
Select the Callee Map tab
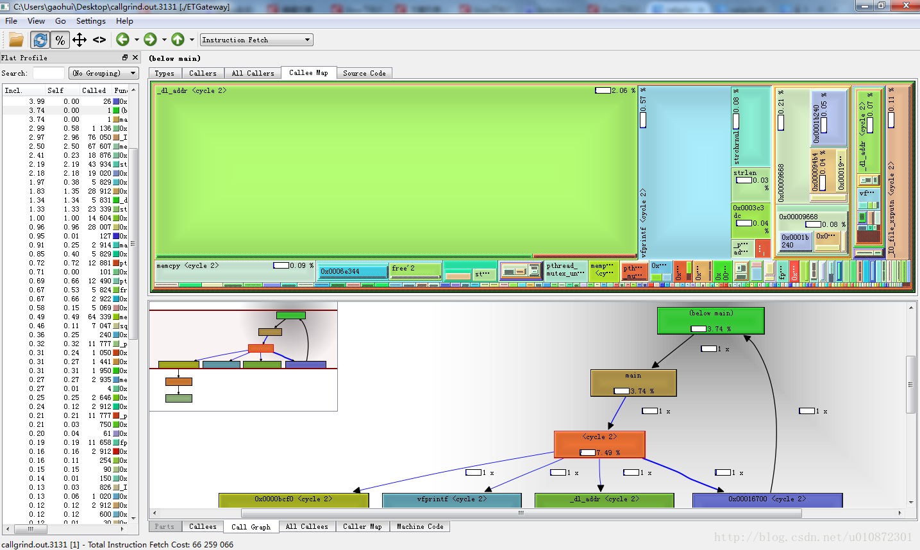coord(308,72)
